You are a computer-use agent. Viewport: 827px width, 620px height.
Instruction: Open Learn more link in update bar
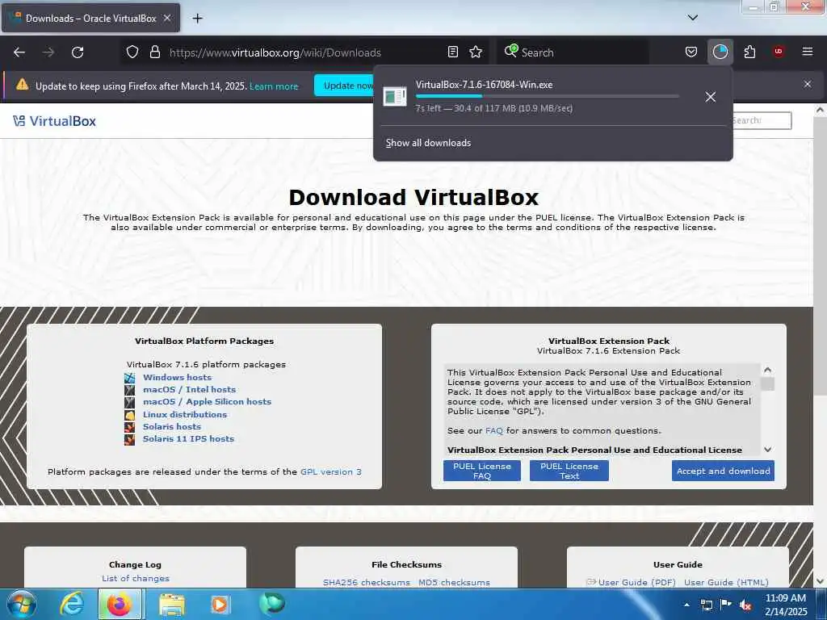tap(274, 86)
